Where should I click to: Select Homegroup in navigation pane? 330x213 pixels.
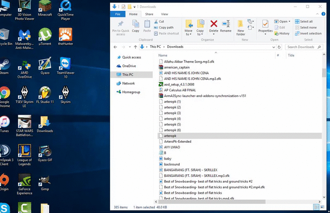(131, 92)
